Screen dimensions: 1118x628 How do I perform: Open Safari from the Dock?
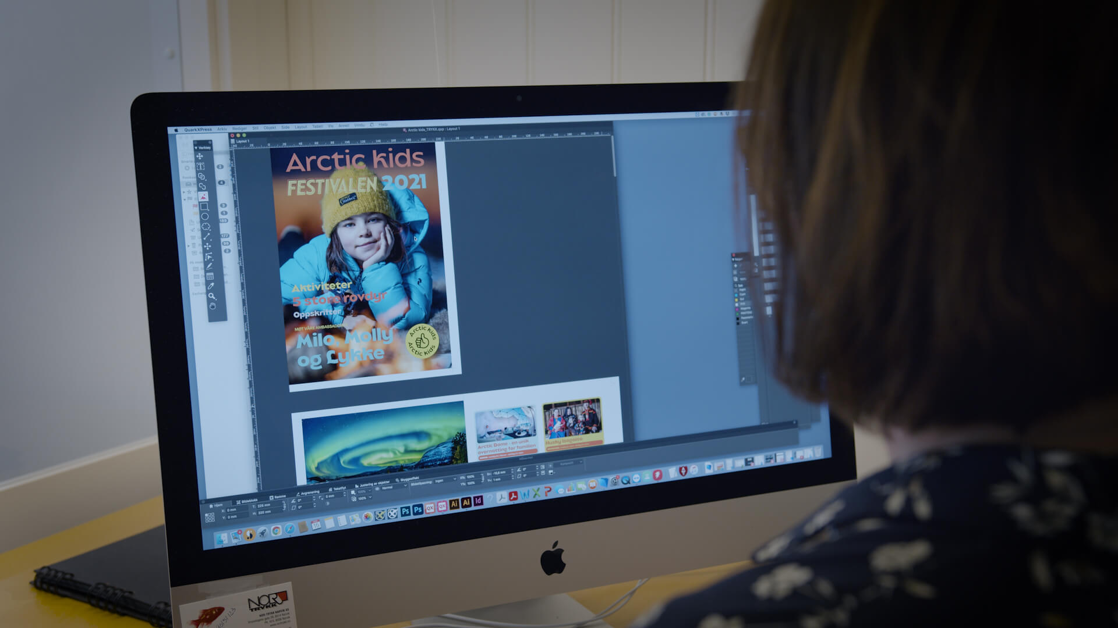click(x=289, y=529)
